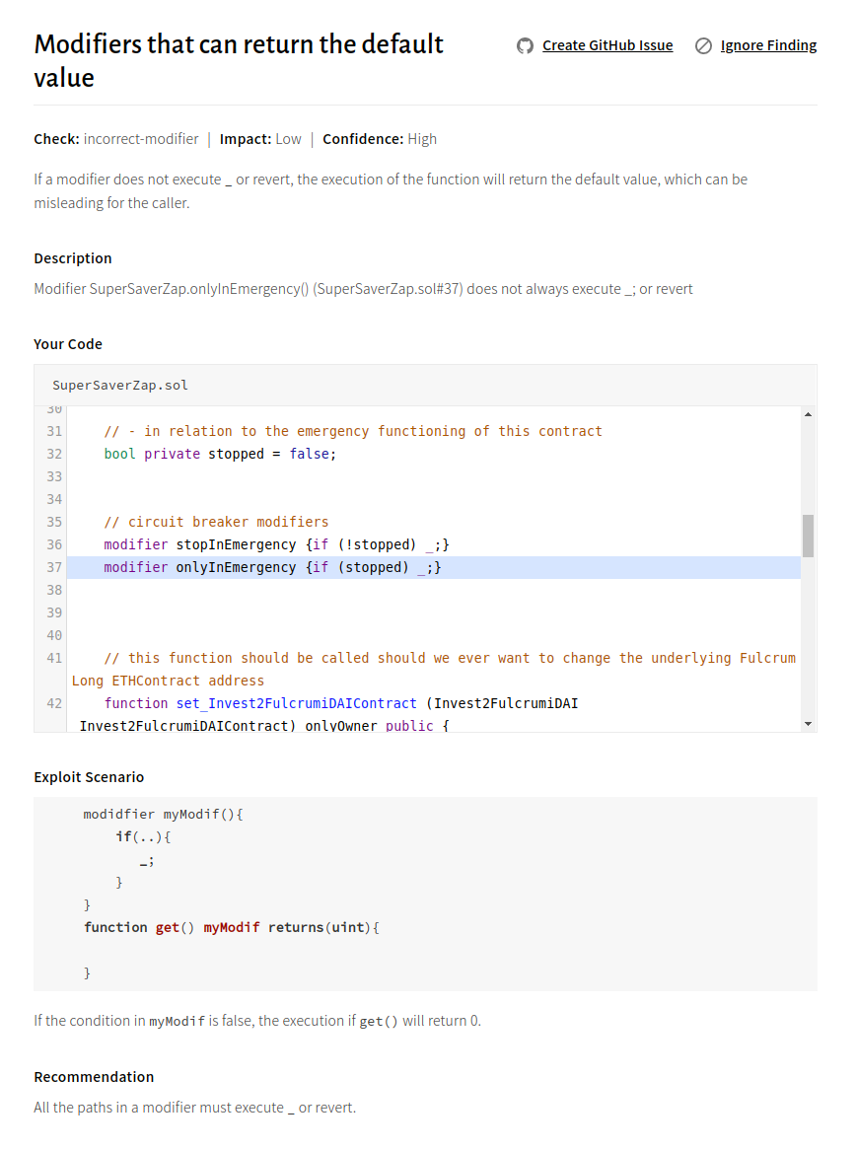Click the incorrect-modifier check name

141,139
